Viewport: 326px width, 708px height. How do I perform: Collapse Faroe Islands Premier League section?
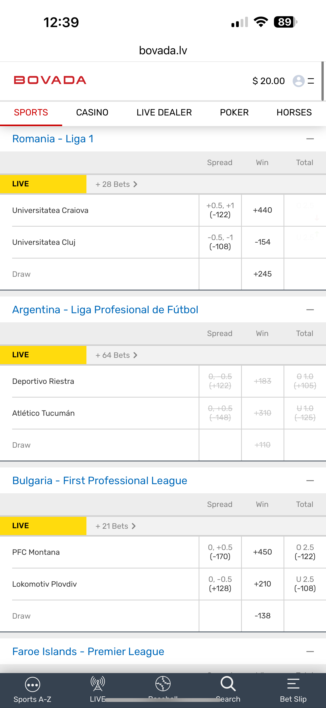pos(310,652)
